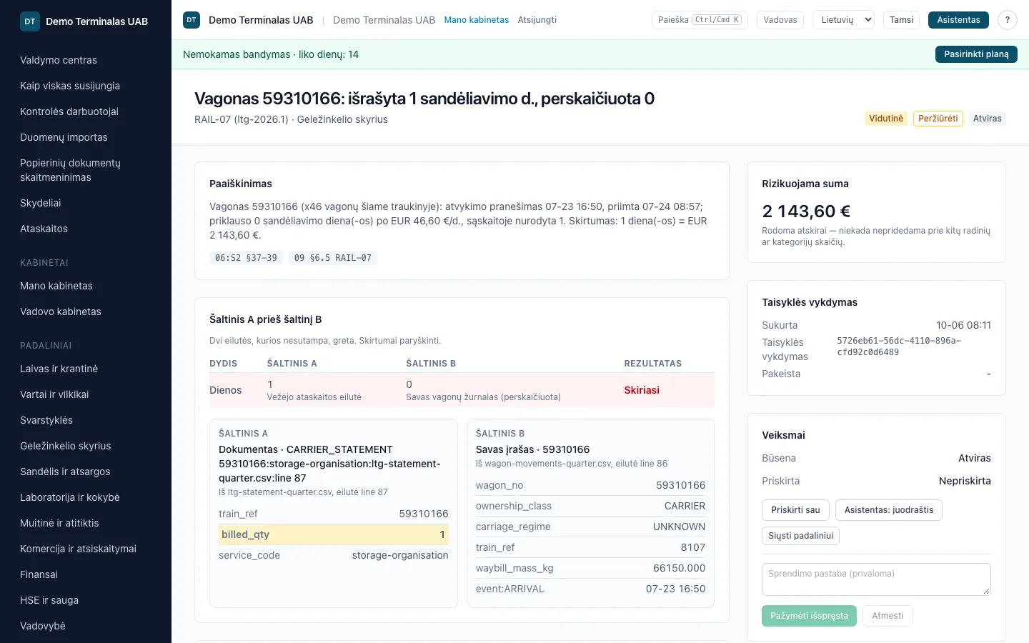Open the Asistentas panel
This screenshot has height=643, width=1029.
click(x=958, y=20)
